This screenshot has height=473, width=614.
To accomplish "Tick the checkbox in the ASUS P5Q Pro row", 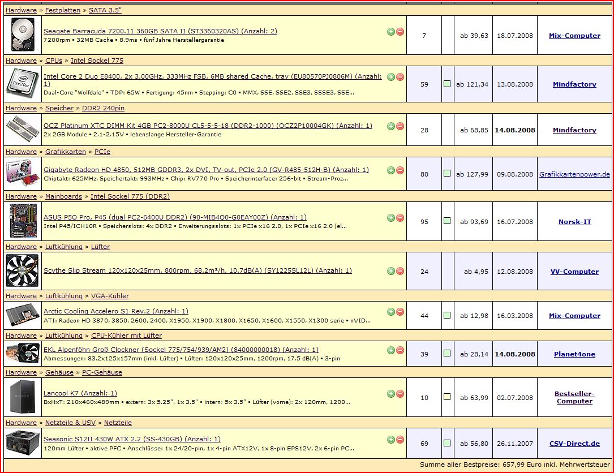I will click(447, 221).
